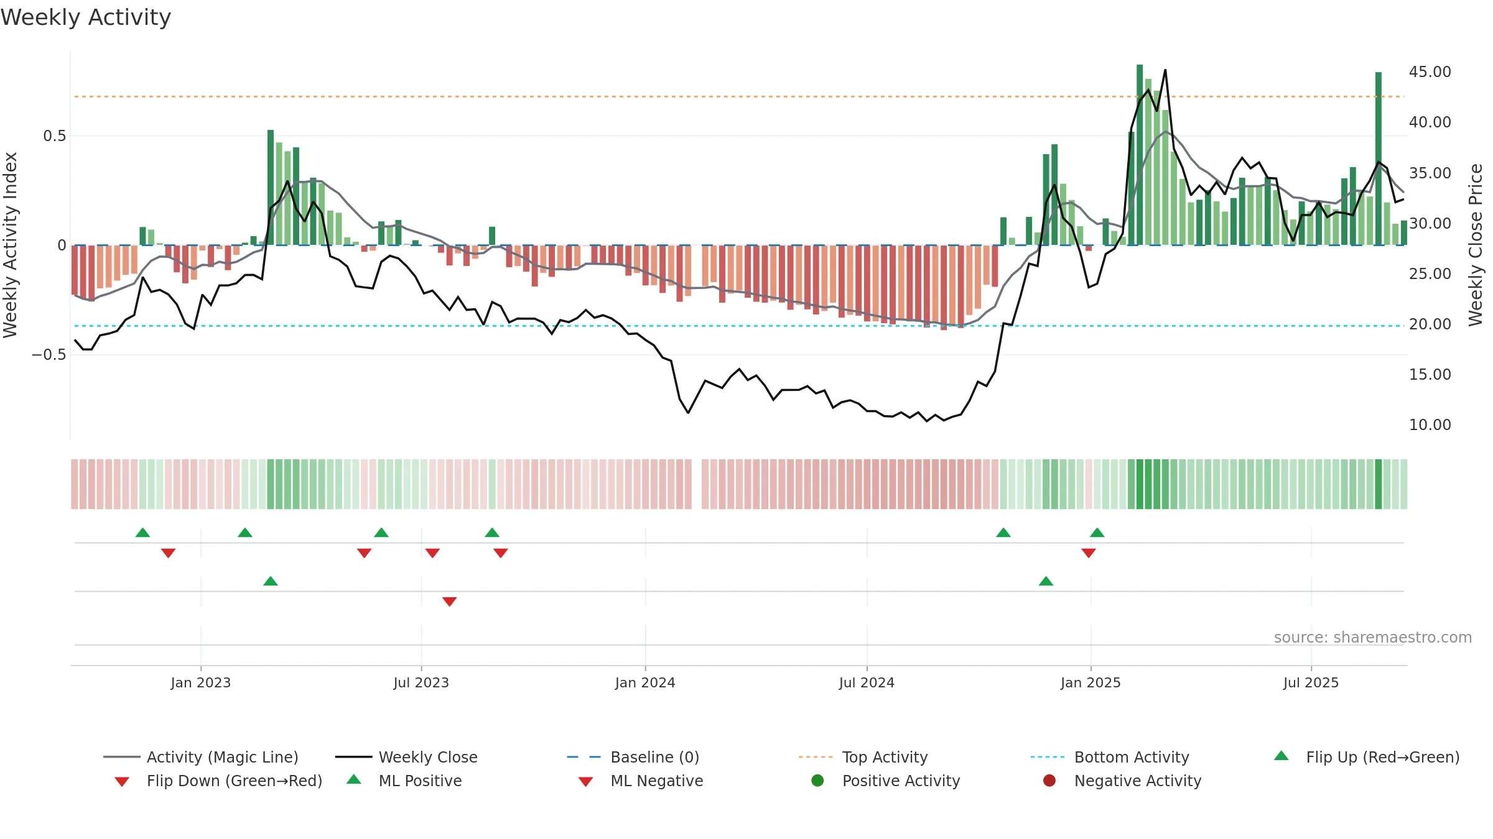The image size is (1493, 839).
Task: Click the Jan 2025 x-axis label
Action: pos(1091,683)
